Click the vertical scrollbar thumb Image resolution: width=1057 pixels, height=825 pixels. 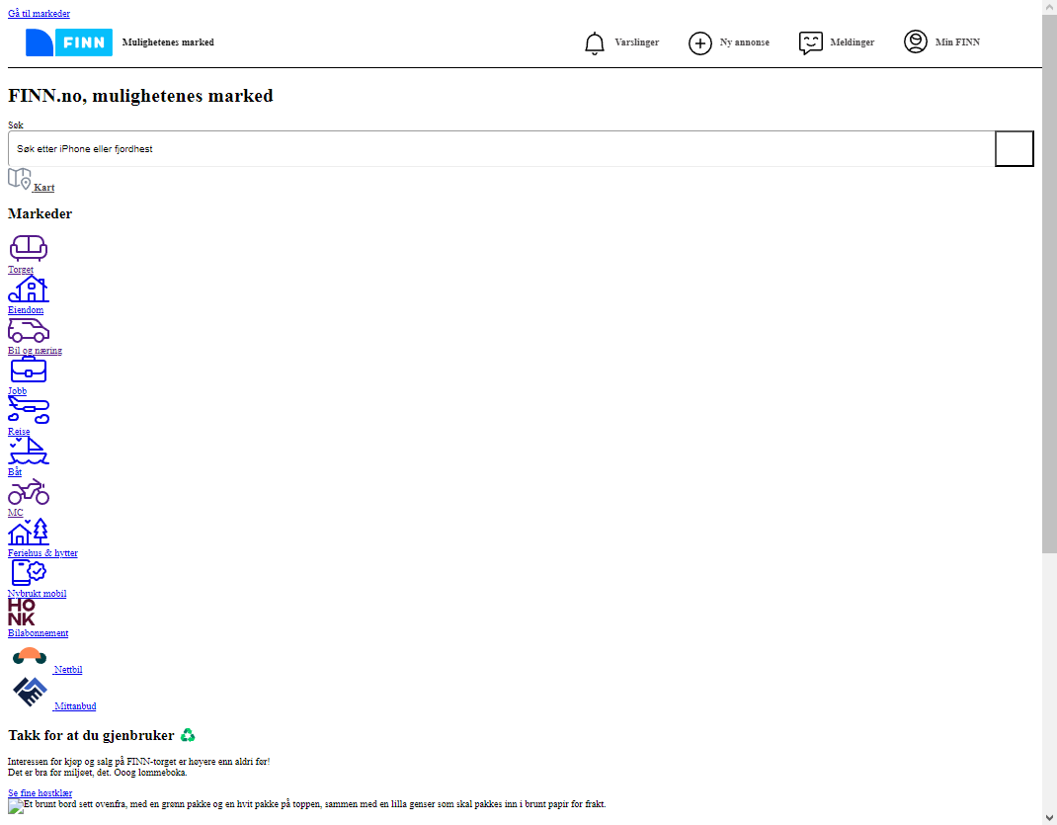pyautogui.click(x=1049, y=285)
